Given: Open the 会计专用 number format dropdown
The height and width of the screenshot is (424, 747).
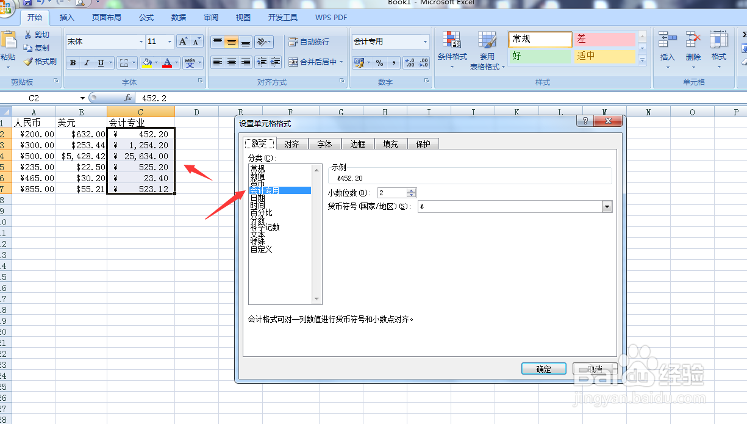Looking at the screenshot, I should 425,41.
